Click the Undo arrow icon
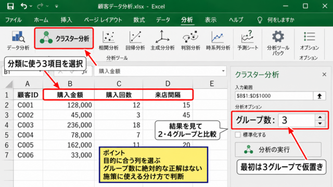The width and height of the screenshot is (333, 187). click(24, 6)
